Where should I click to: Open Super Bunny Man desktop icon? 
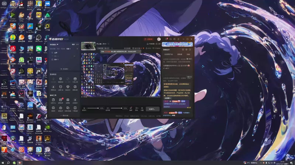(30, 28)
